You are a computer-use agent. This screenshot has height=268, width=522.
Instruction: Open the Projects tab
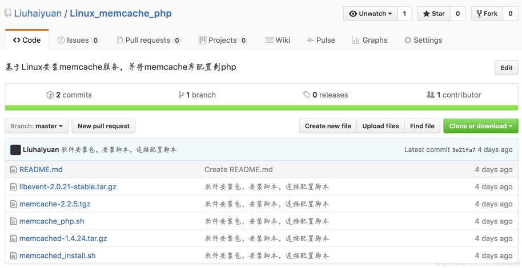click(223, 40)
